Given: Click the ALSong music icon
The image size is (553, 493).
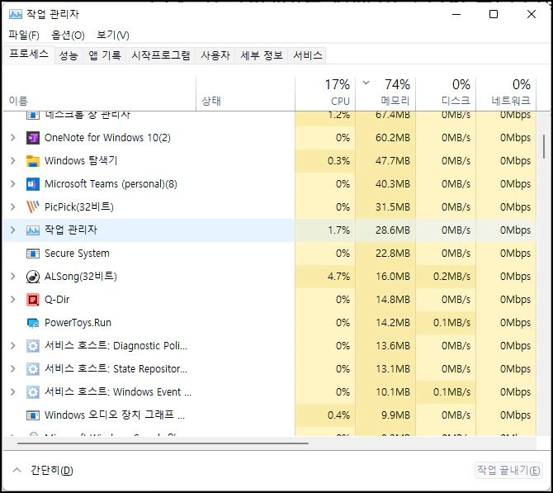Looking at the screenshot, I should [33, 277].
